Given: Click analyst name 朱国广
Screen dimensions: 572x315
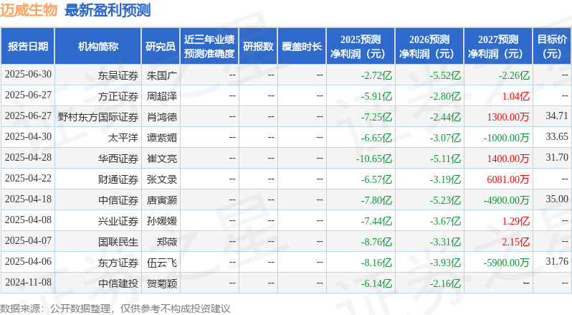Looking at the screenshot, I should click(161, 75).
